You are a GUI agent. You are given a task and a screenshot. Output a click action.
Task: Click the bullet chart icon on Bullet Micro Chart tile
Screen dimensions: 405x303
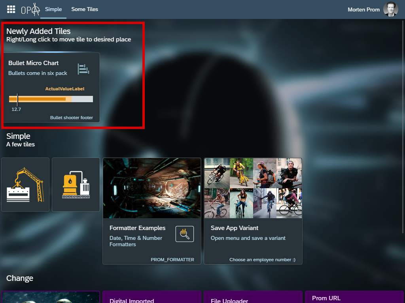pos(83,69)
